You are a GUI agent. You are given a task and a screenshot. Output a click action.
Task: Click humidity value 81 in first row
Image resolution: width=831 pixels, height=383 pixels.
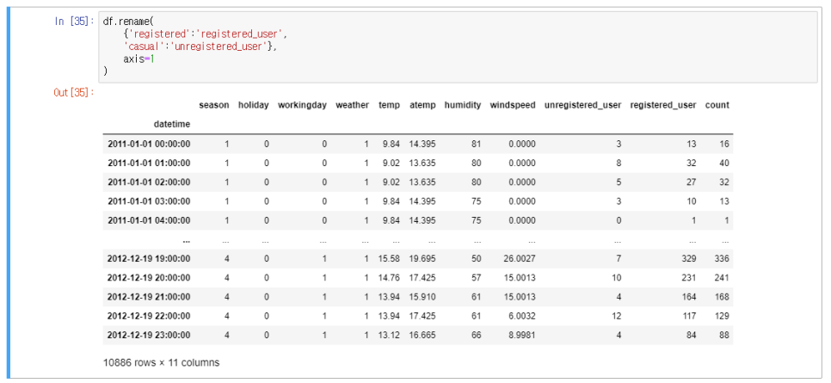coord(477,144)
